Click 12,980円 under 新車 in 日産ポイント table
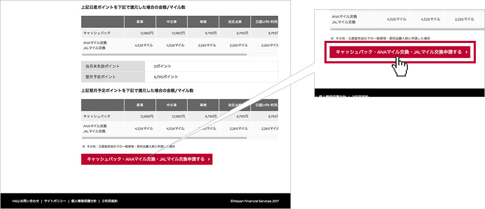Screen dimensions: 485x209 tap(147, 33)
